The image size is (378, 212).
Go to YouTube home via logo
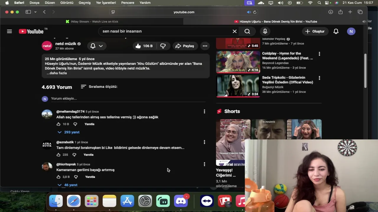31,31
